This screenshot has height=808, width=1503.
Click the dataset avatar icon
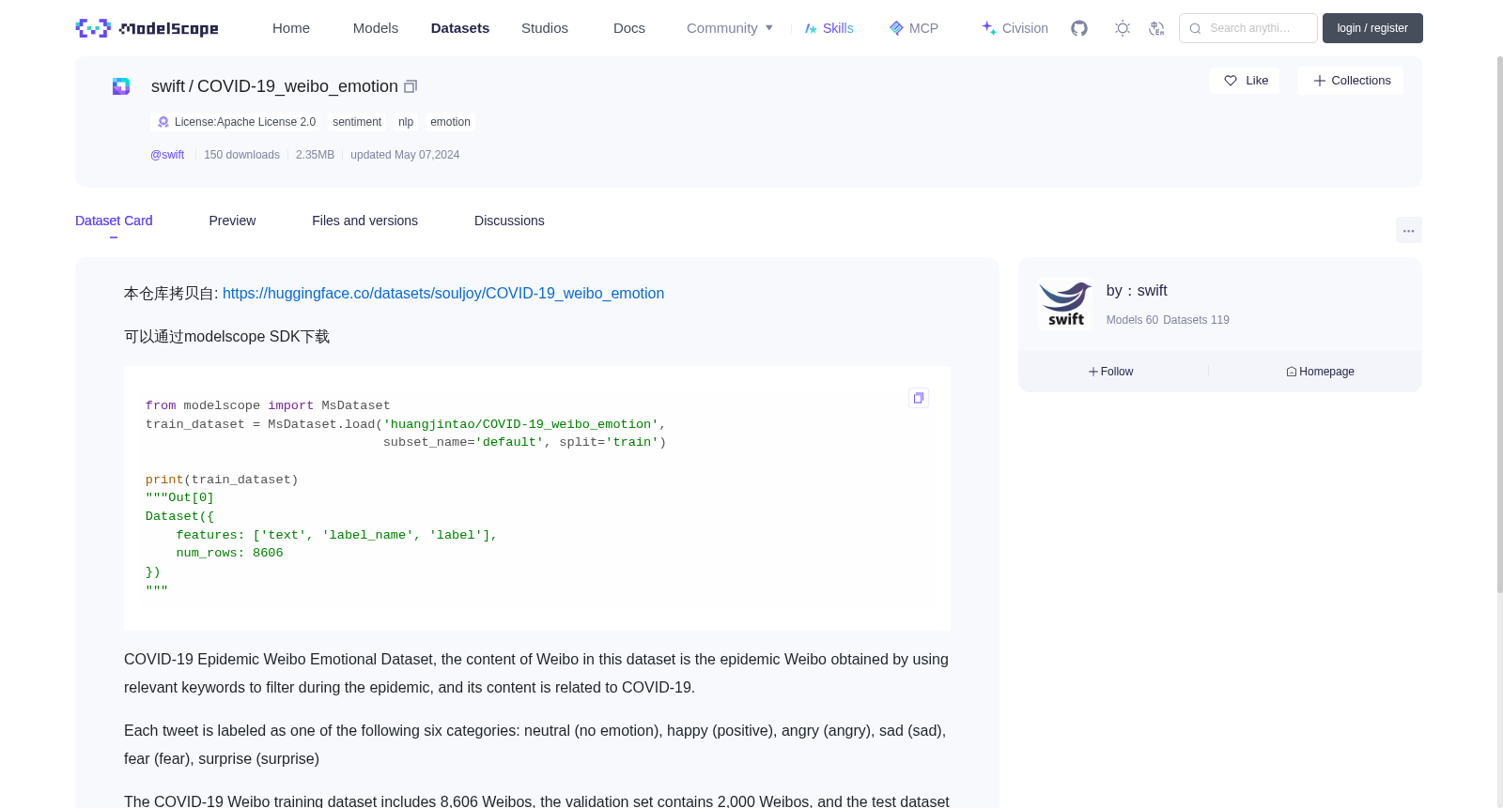121,86
